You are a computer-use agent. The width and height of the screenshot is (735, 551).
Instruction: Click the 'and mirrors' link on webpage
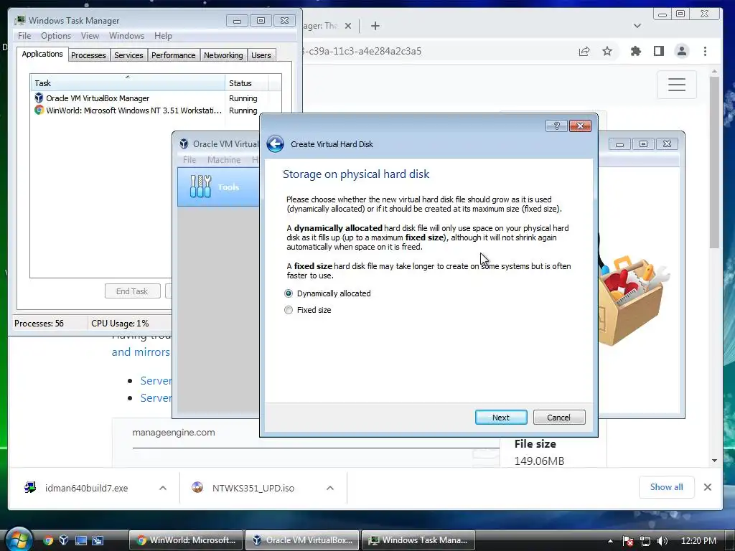point(141,352)
